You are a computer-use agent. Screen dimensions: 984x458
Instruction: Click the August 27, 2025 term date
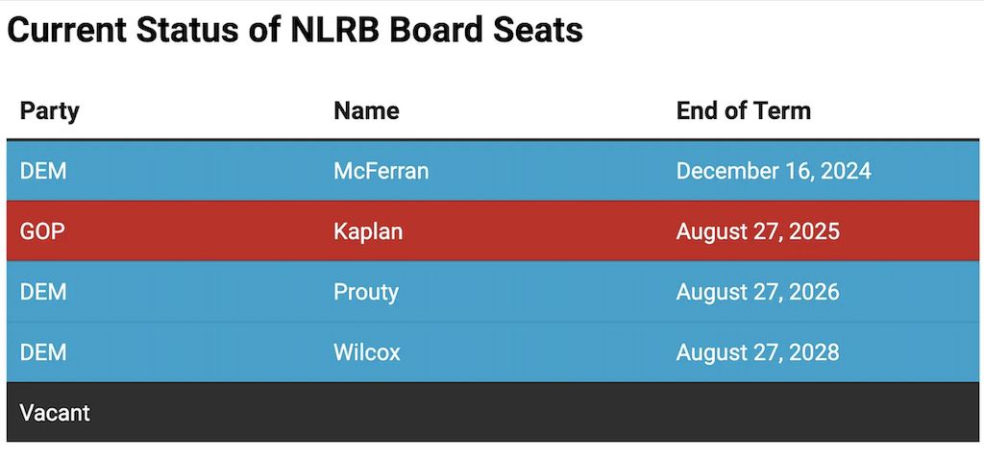coord(757,231)
